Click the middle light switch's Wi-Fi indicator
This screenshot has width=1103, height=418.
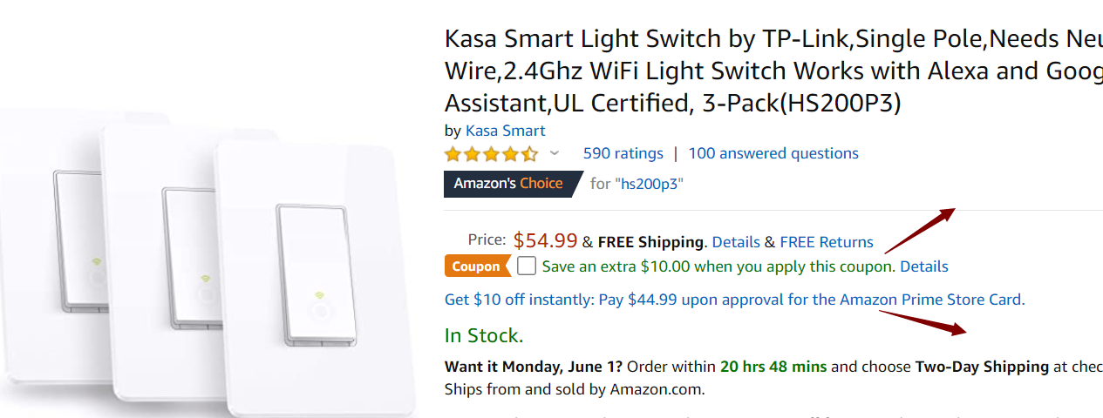[x=205, y=279]
